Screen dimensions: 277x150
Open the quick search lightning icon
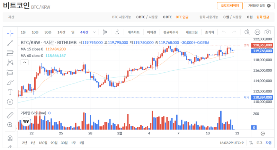point(247,32)
